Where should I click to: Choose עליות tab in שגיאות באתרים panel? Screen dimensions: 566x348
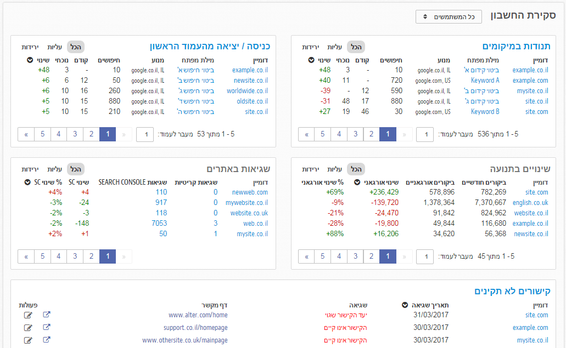pos(54,169)
